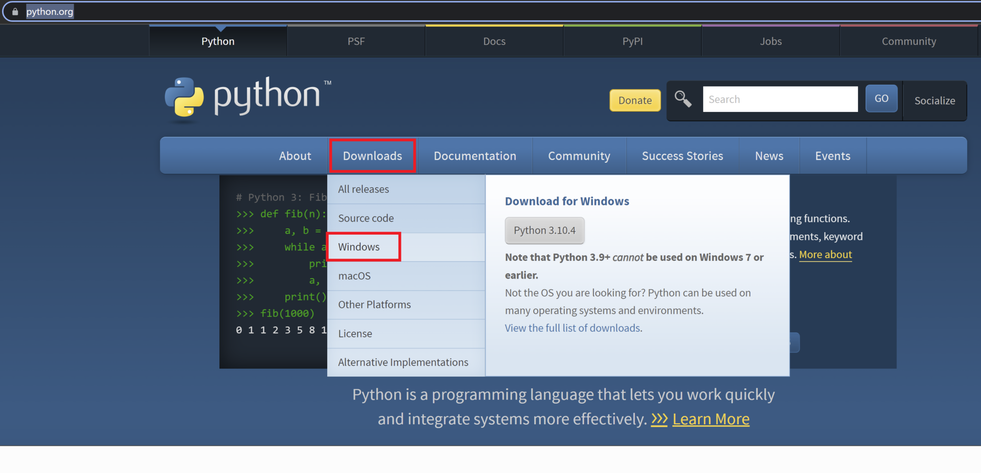The height and width of the screenshot is (473, 981).
Task: Open the Success Stories section
Action: [x=682, y=156]
